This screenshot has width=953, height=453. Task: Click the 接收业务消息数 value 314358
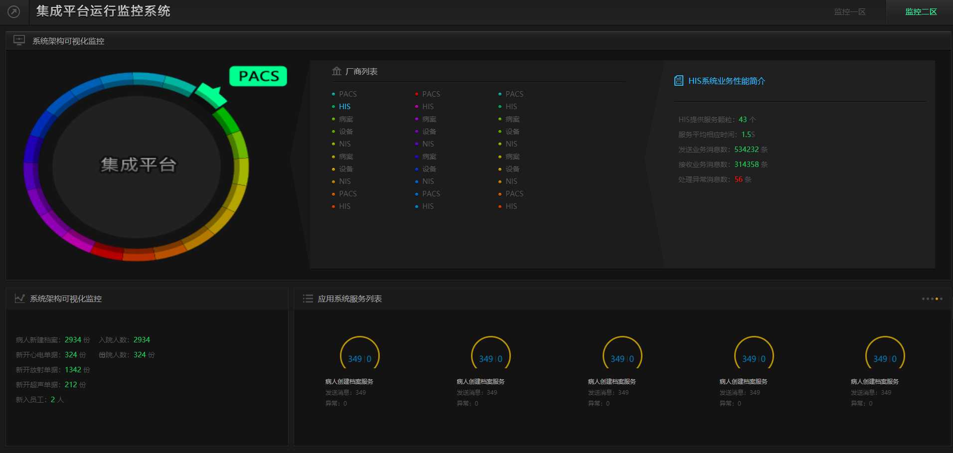tap(747, 164)
